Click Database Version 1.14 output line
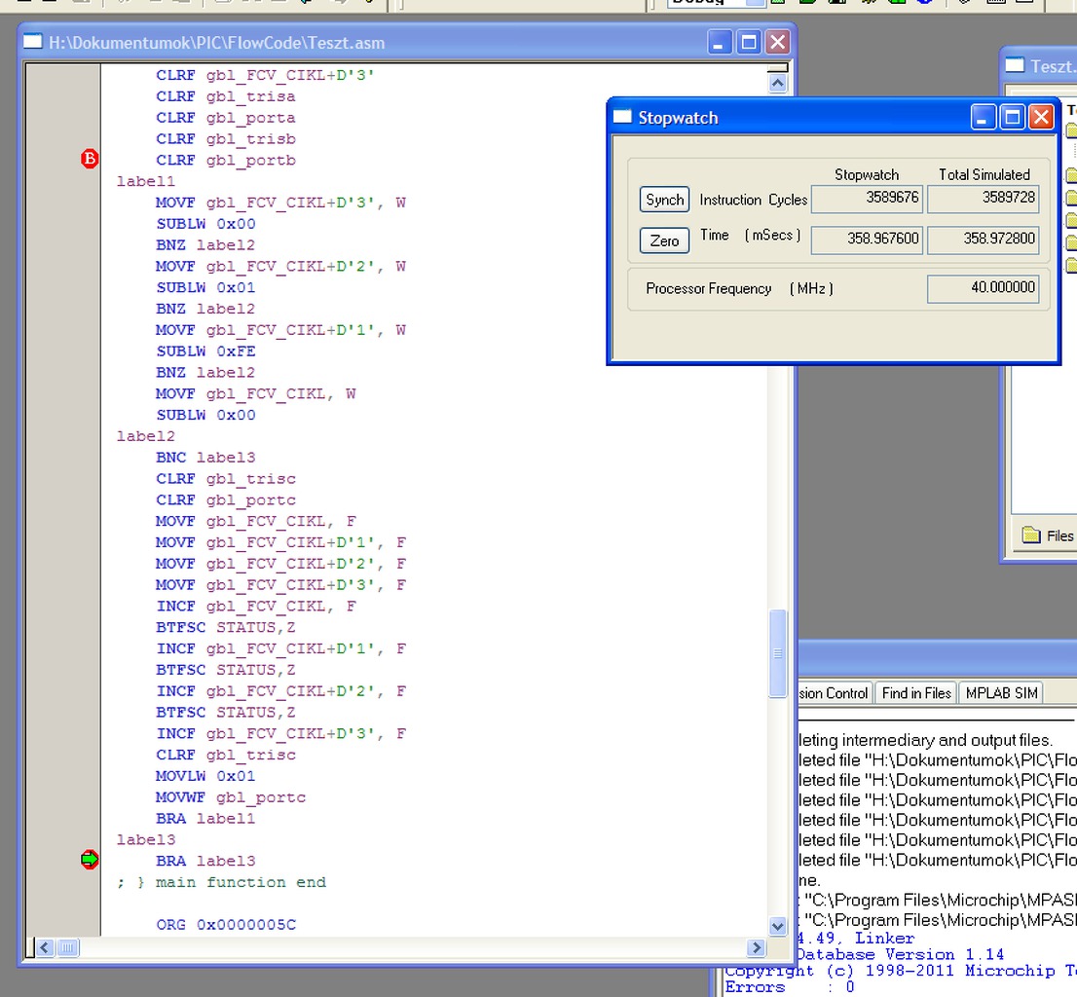Viewport: 1077px width, 997px height. click(901, 954)
